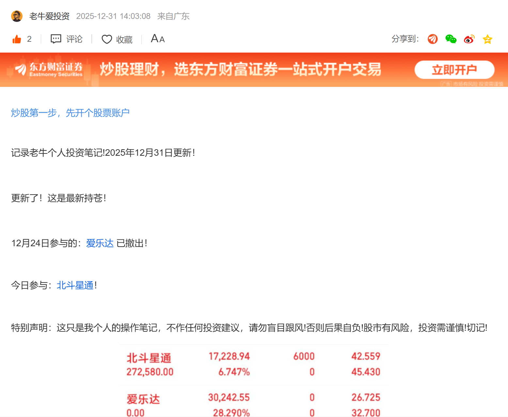The height and width of the screenshot is (417, 508).
Task: Click price 32.700 in holdings
Action: coord(366,413)
